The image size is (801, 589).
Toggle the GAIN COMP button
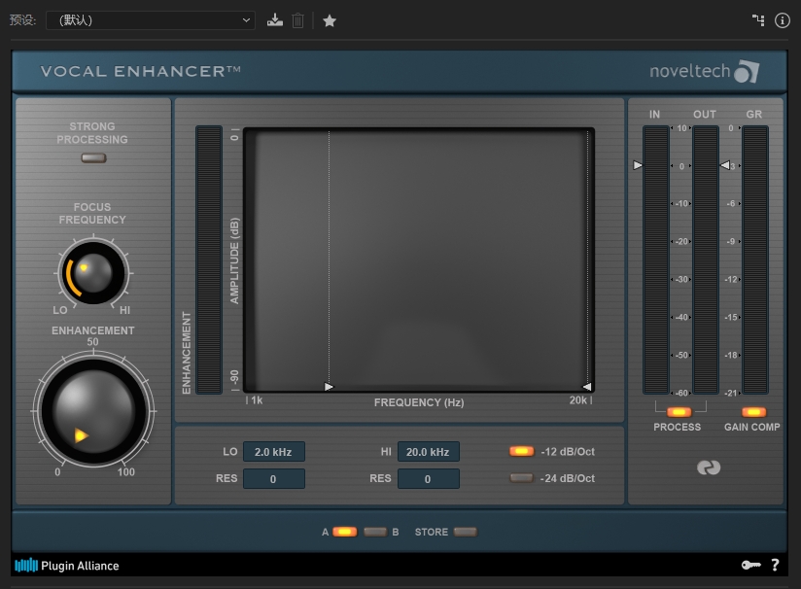tap(754, 412)
